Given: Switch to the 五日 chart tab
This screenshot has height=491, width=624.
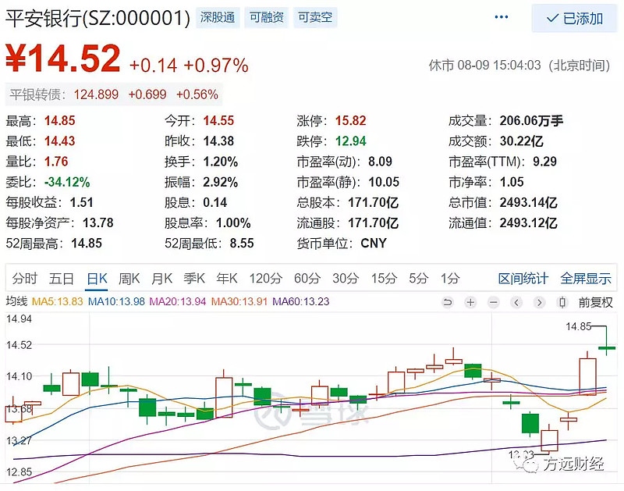Looking at the screenshot, I should coord(62,278).
